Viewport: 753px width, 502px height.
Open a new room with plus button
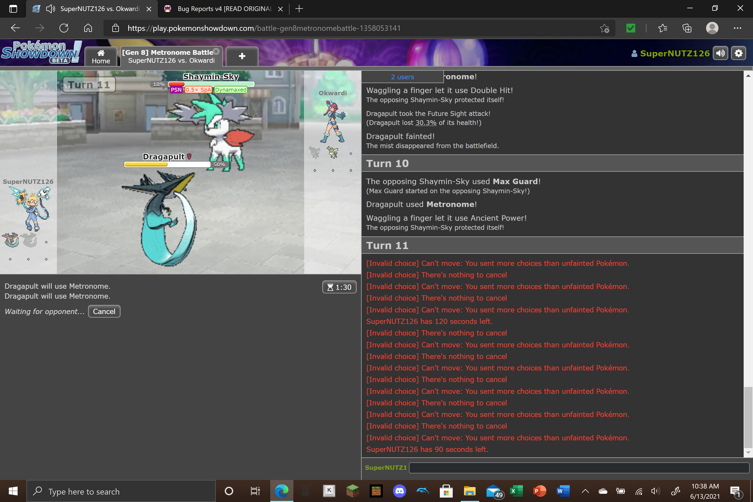click(x=242, y=56)
